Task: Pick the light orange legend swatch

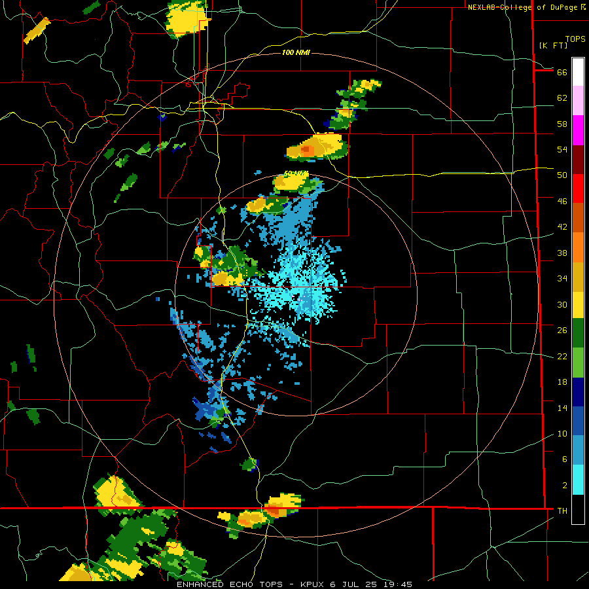Action: point(578,247)
